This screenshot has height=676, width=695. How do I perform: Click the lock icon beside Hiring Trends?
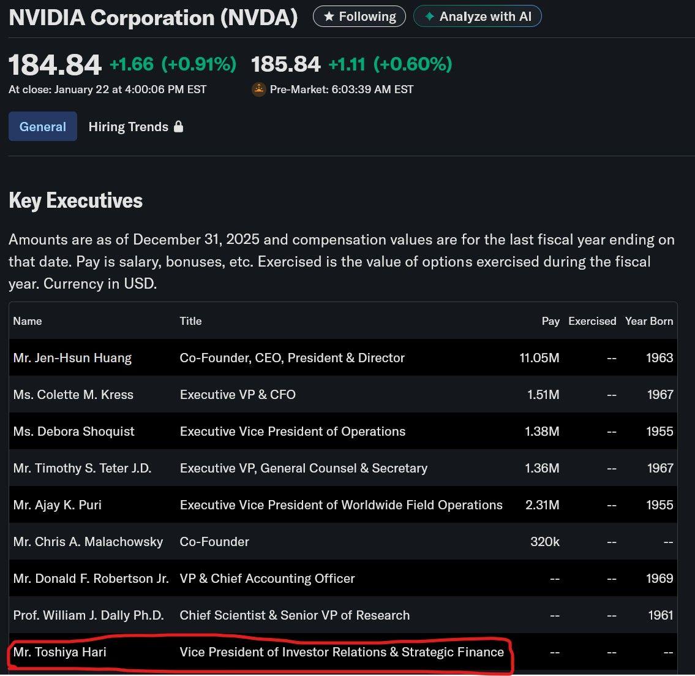(178, 127)
